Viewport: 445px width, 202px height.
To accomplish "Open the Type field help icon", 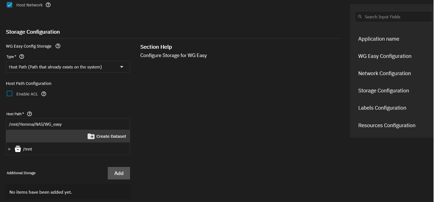I will pos(22,56).
